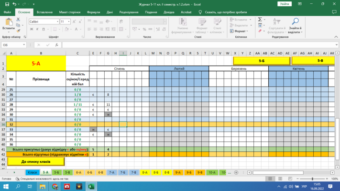Click the Paste (Вставити) clipboard icon
This screenshot has width=340, height=191.
[x=9, y=22]
